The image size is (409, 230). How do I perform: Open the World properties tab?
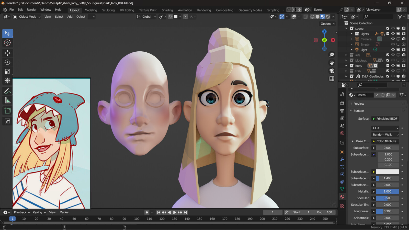(342, 133)
